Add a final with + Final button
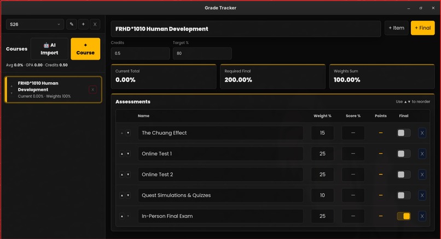Image resolution: width=441 pixels, height=239 pixels. pos(423,28)
